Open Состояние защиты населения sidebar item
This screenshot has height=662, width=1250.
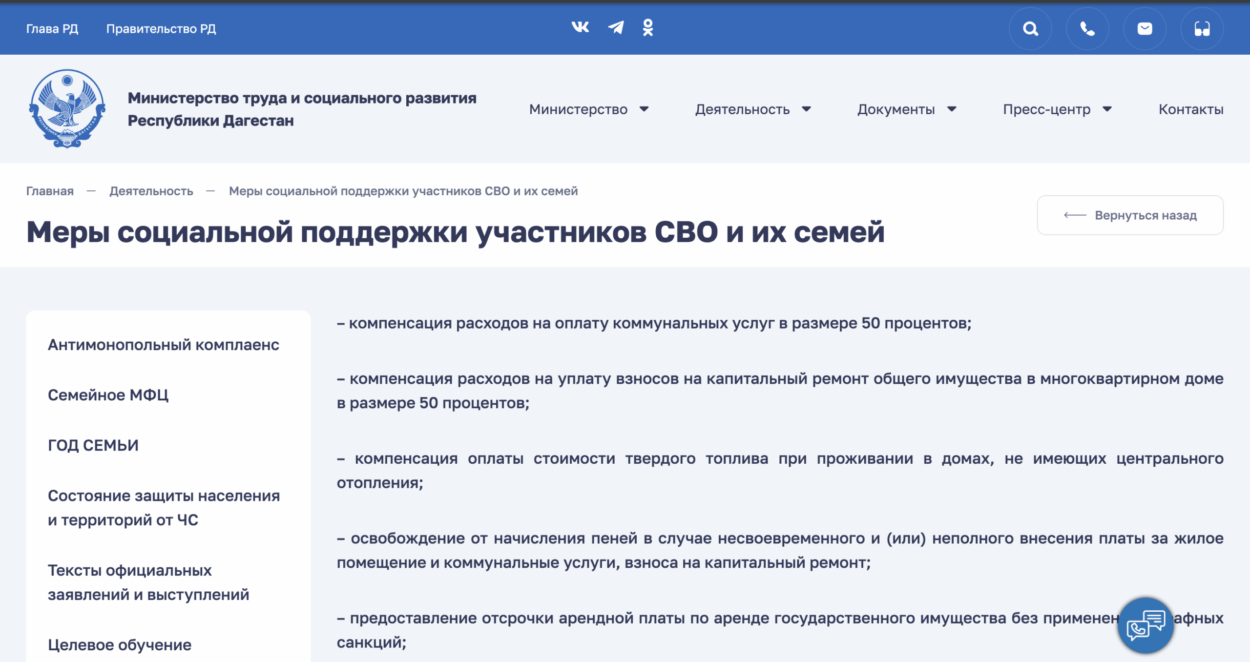coord(164,508)
